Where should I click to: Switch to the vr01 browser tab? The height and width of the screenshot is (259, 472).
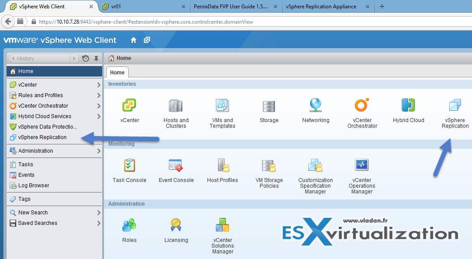click(143, 7)
